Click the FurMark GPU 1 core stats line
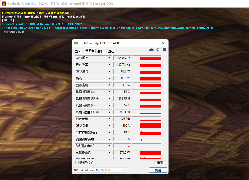This screenshot has height=180, width=249. [108, 28]
